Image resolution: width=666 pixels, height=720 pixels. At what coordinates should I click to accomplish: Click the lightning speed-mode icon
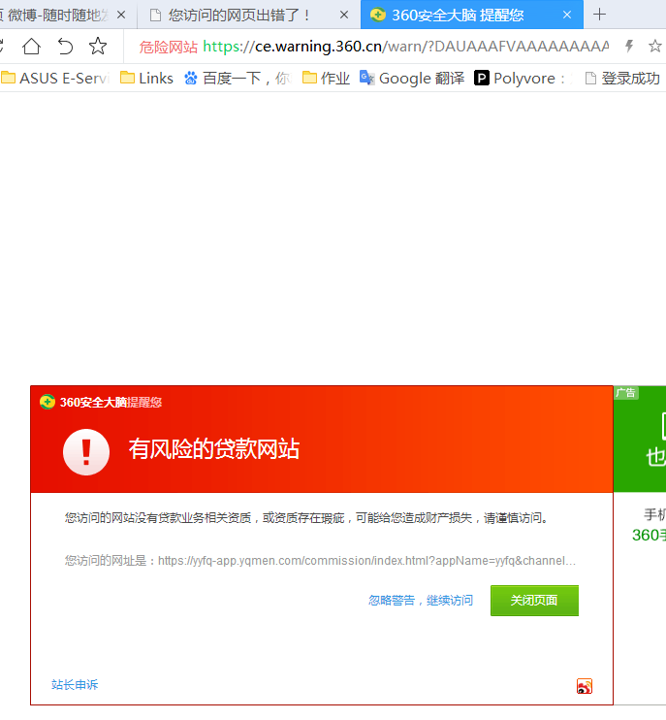(x=629, y=46)
